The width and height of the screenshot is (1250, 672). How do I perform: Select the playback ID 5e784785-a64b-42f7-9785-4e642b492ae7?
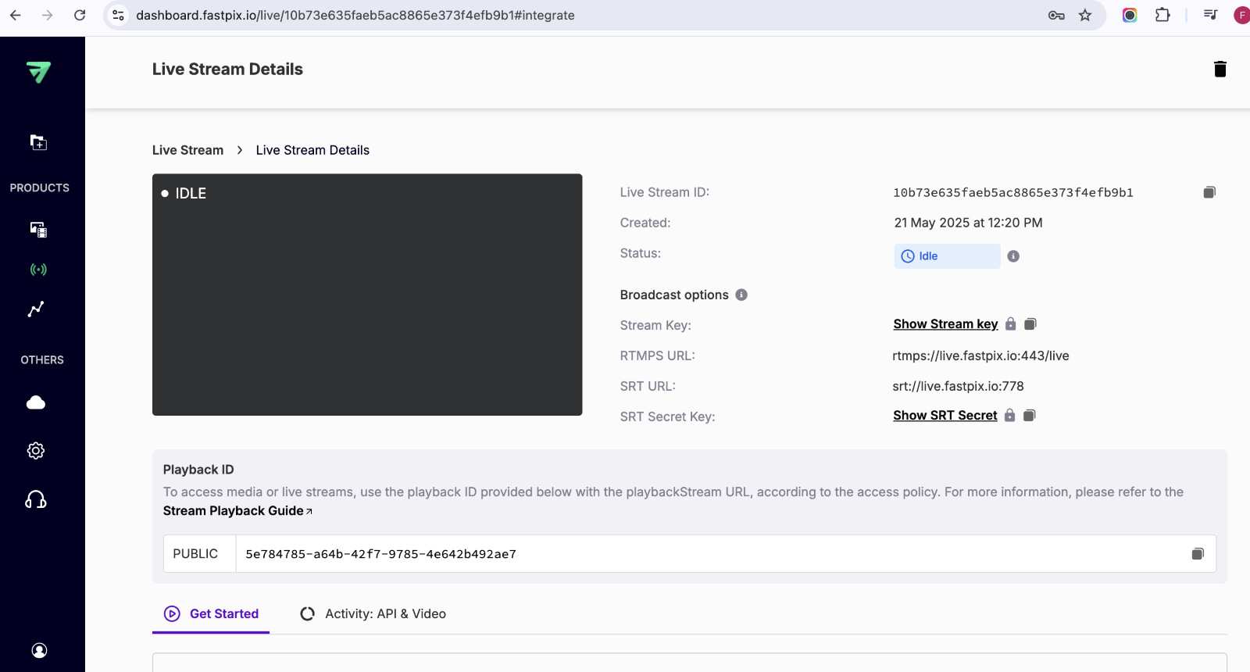click(380, 554)
